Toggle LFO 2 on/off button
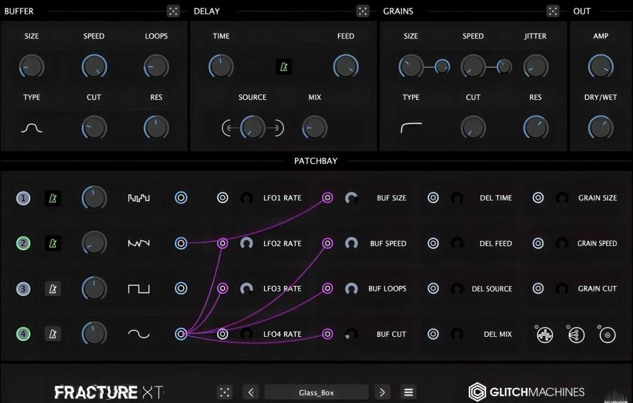Image resolution: width=633 pixels, height=403 pixels. click(23, 243)
